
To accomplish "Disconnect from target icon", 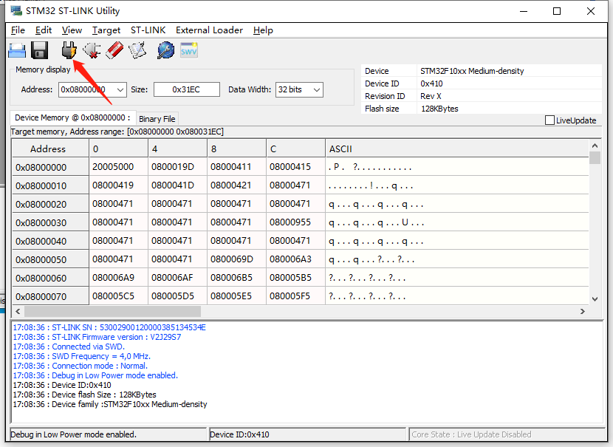I will point(92,50).
